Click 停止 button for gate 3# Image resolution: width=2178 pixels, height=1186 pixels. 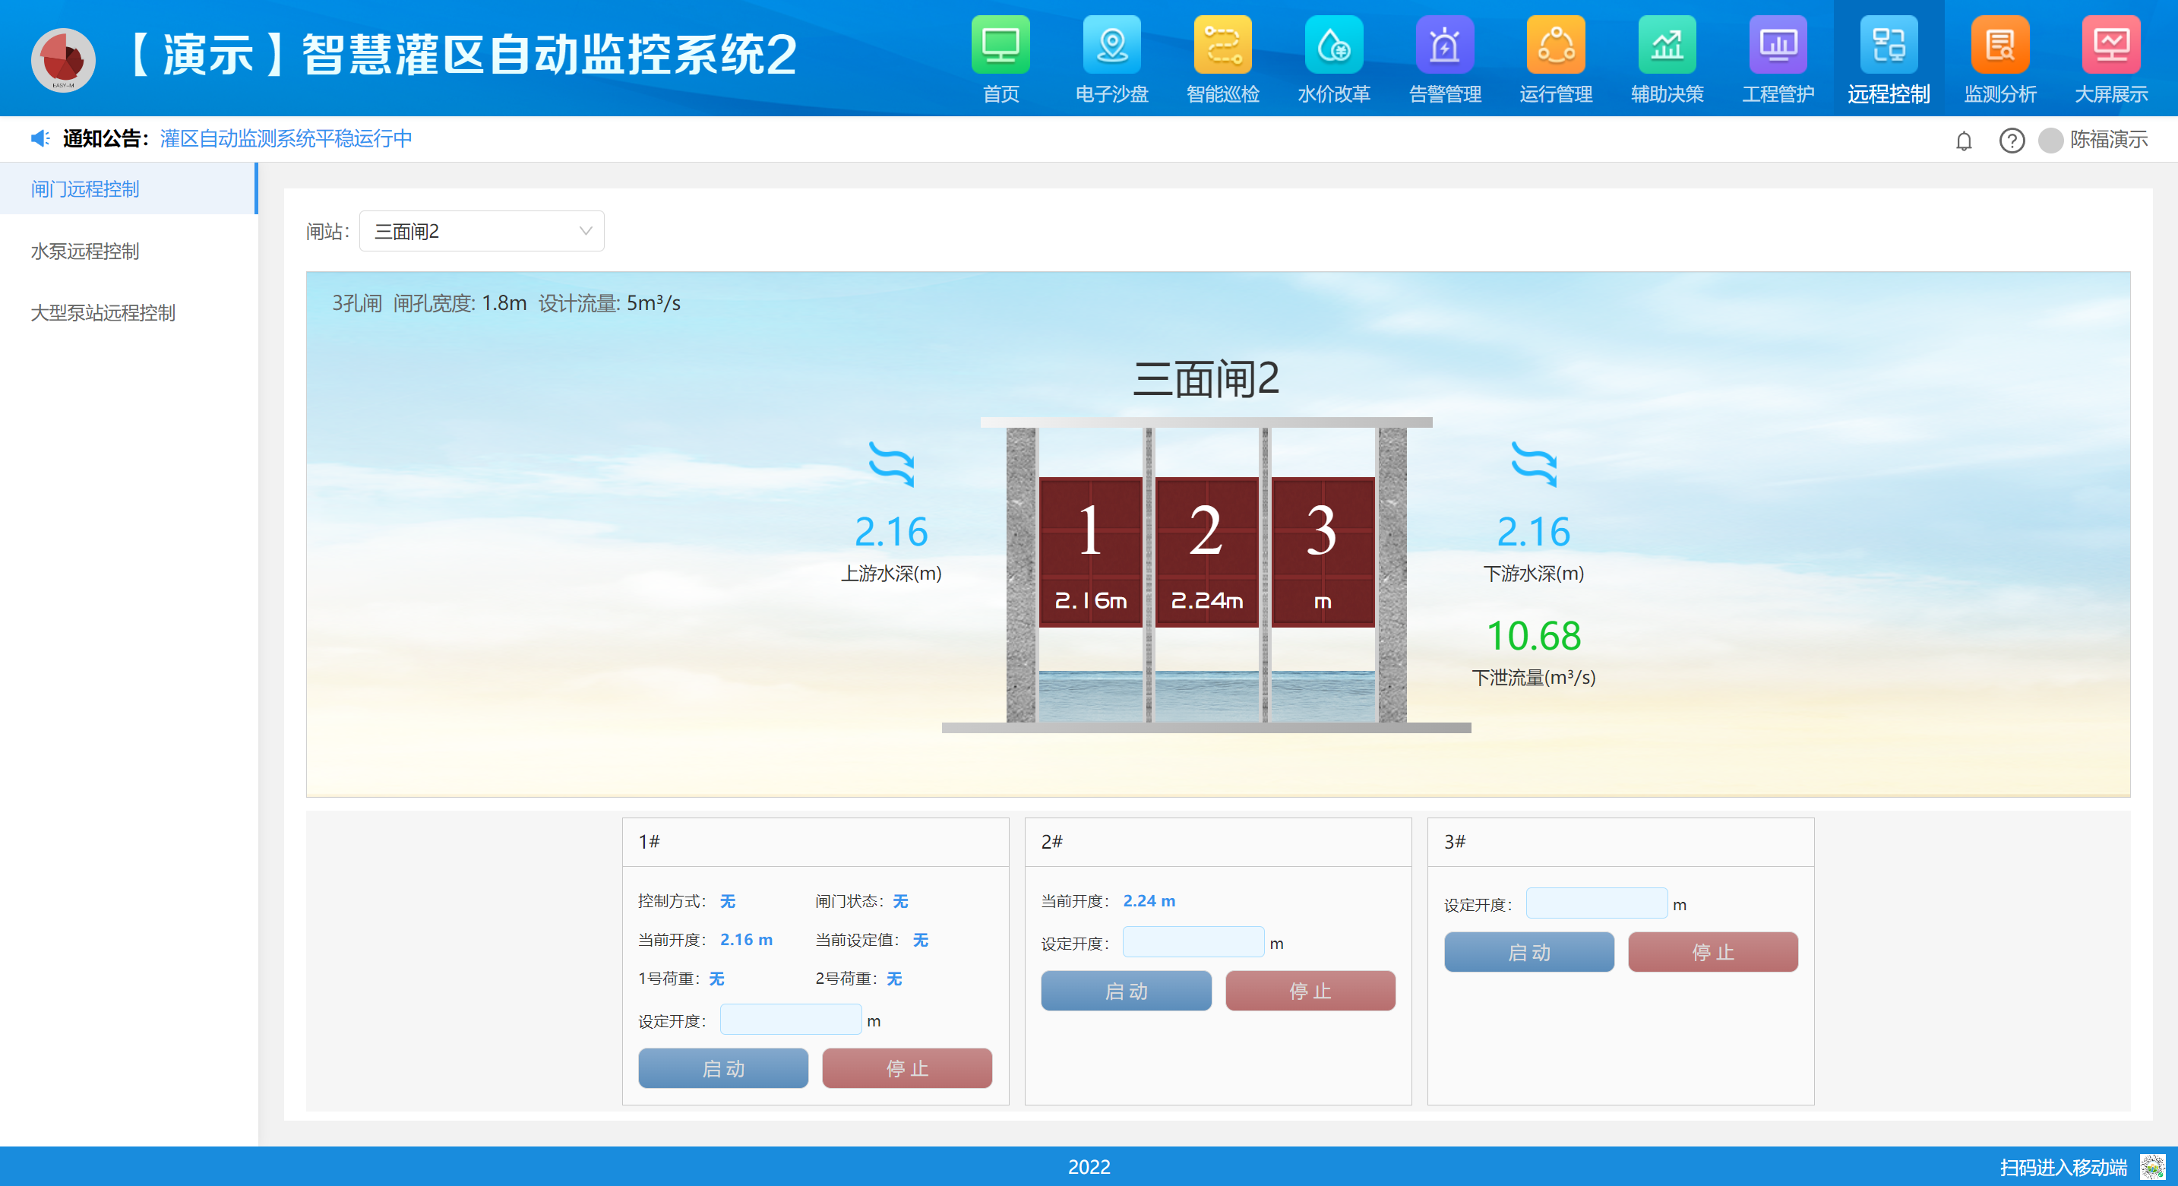(1712, 952)
